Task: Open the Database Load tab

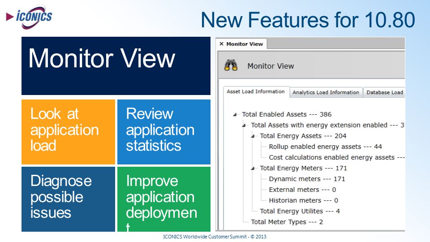Action: tap(384, 92)
